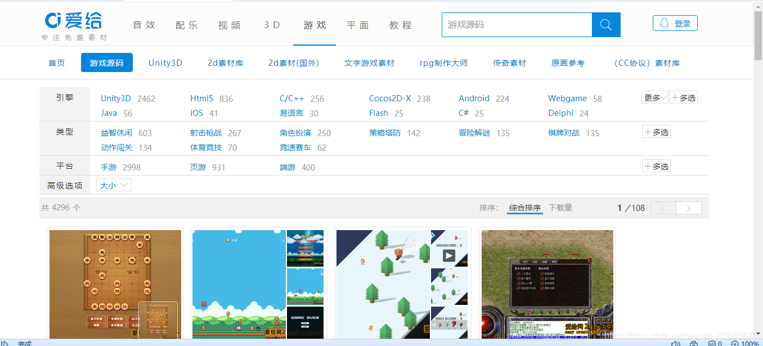Viewport: 763px width, 346px height.
Task: Sort results by 综合排序
Action: coord(525,208)
